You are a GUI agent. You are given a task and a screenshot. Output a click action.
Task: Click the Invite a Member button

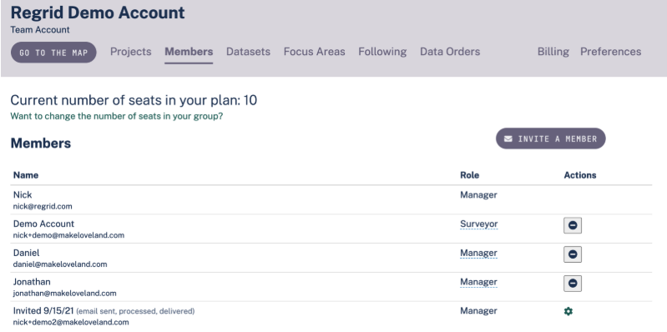(x=550, y=138)
